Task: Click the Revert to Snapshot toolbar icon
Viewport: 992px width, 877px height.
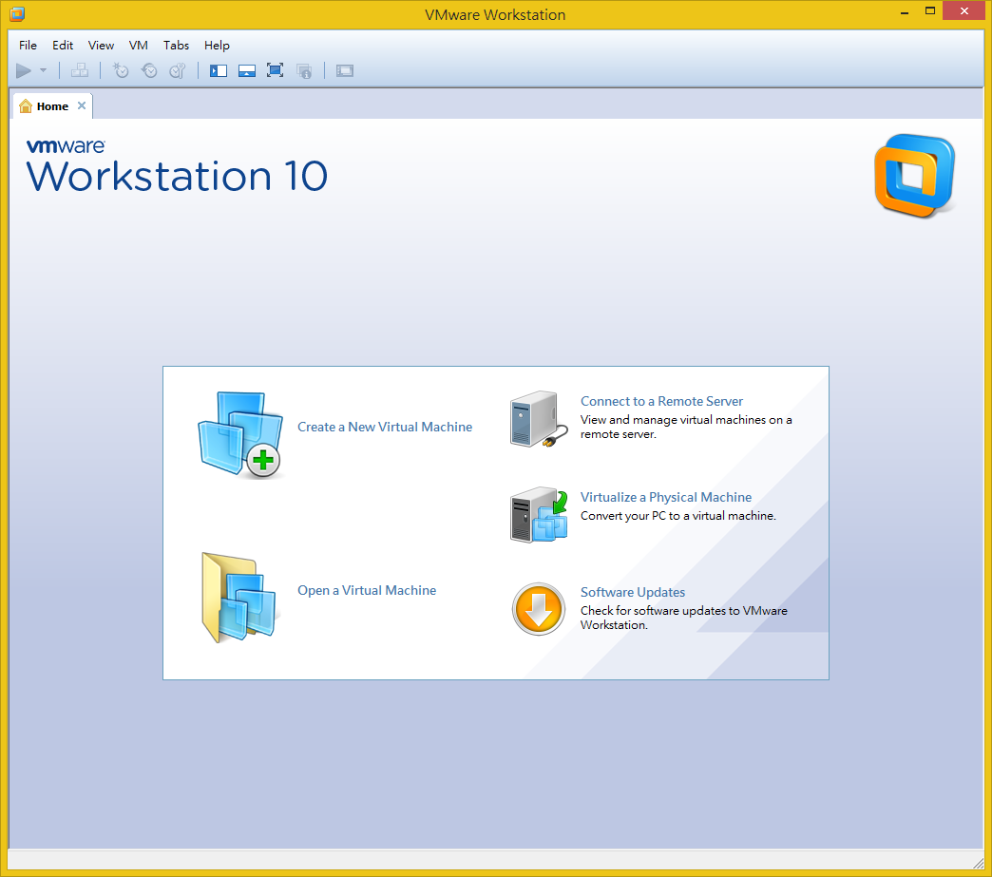Action: [x=149, y=70]
